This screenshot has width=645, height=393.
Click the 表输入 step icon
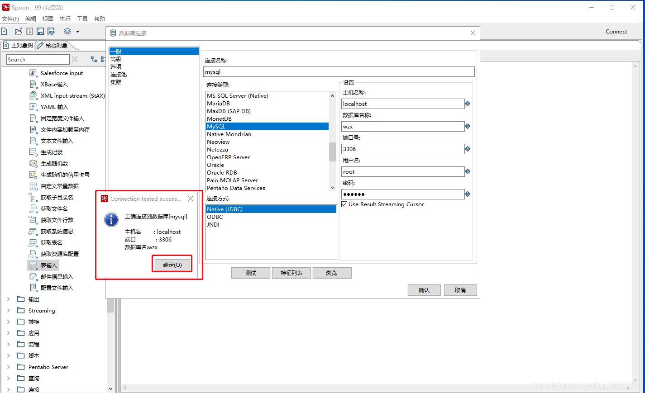pyautogui.click(x=33, y=265)
